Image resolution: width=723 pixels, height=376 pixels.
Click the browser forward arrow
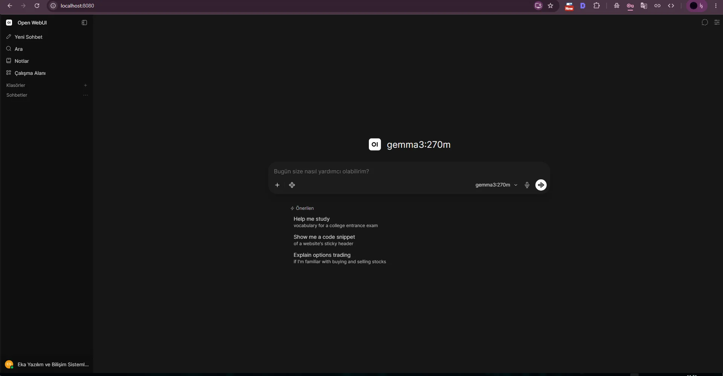coord(23,6)
